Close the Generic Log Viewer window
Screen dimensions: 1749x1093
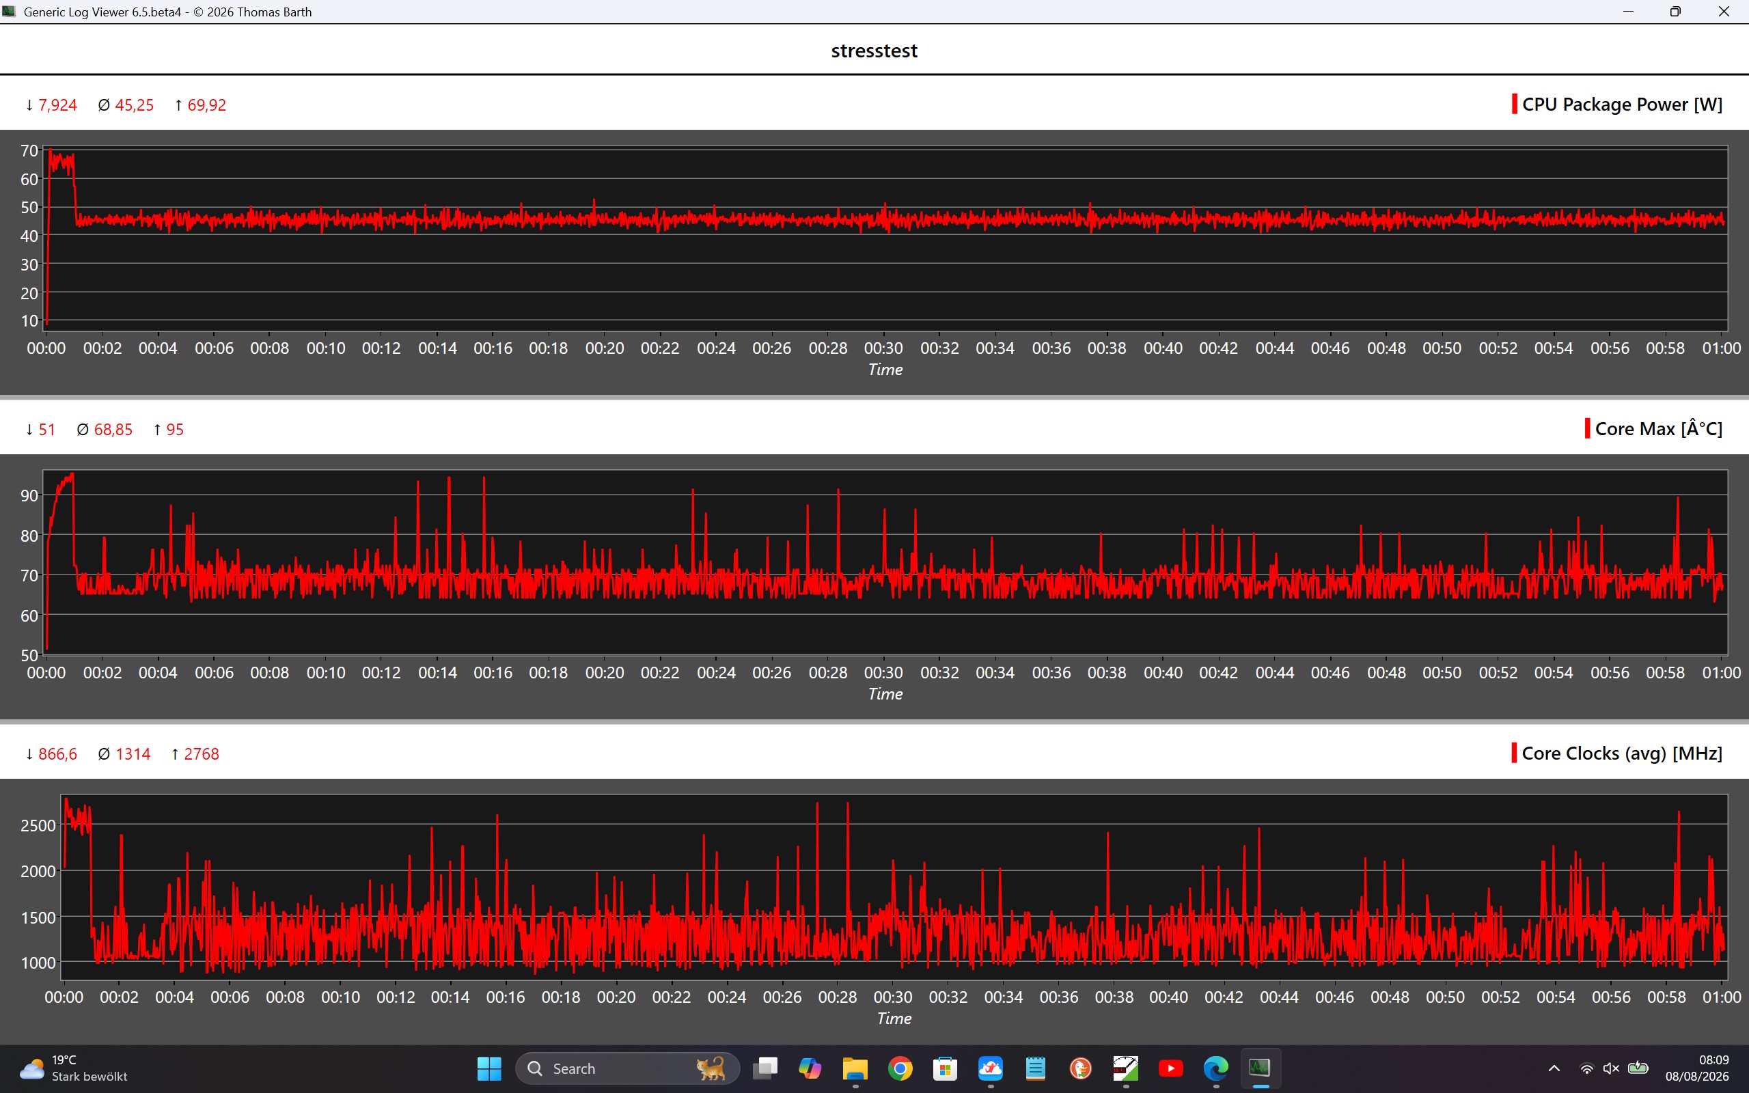coord(1724,12)
